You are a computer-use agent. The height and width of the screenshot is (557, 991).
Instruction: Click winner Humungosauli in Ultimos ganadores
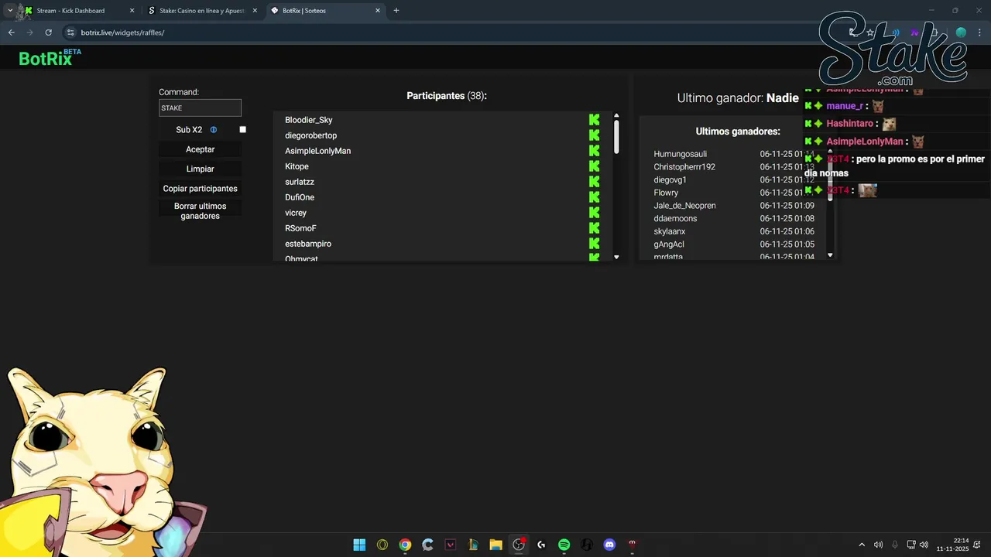[681, 154]
